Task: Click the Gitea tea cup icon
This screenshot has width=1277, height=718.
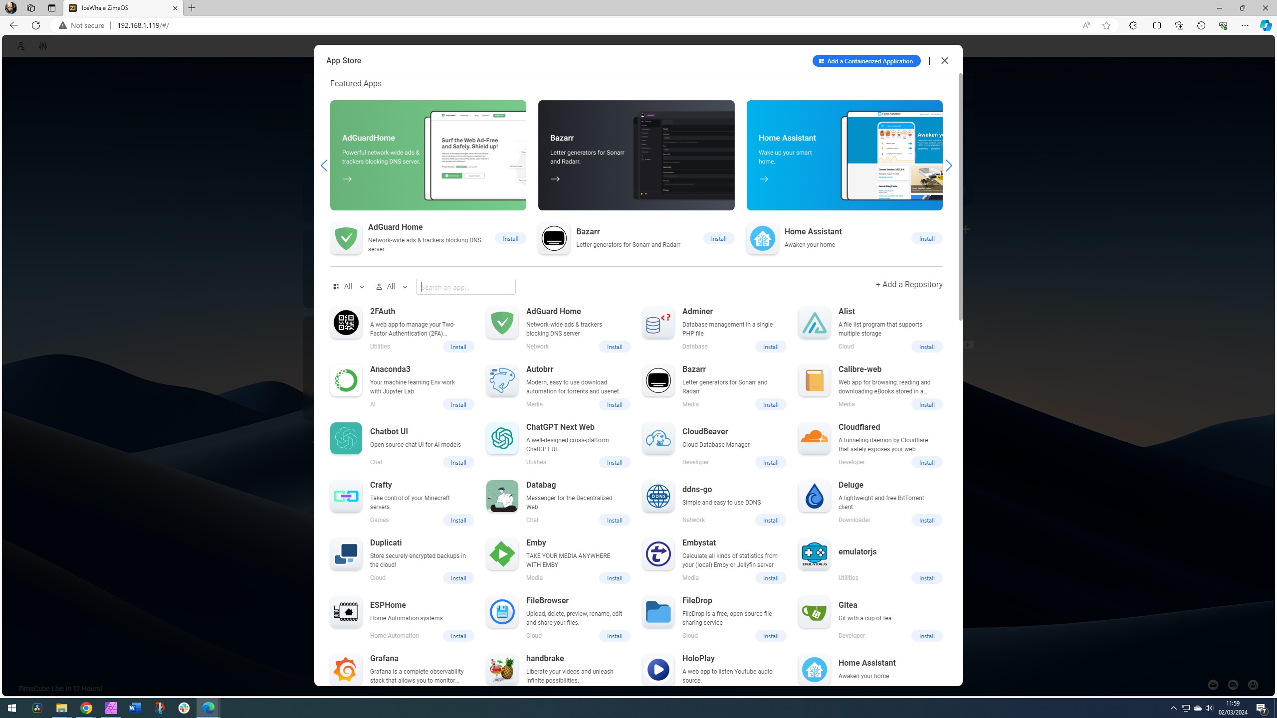Action: (x=814, y=612)
